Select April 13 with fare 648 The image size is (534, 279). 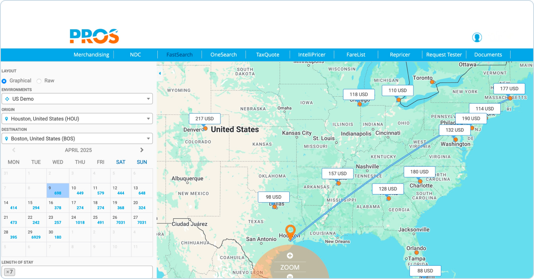(142, 190)
